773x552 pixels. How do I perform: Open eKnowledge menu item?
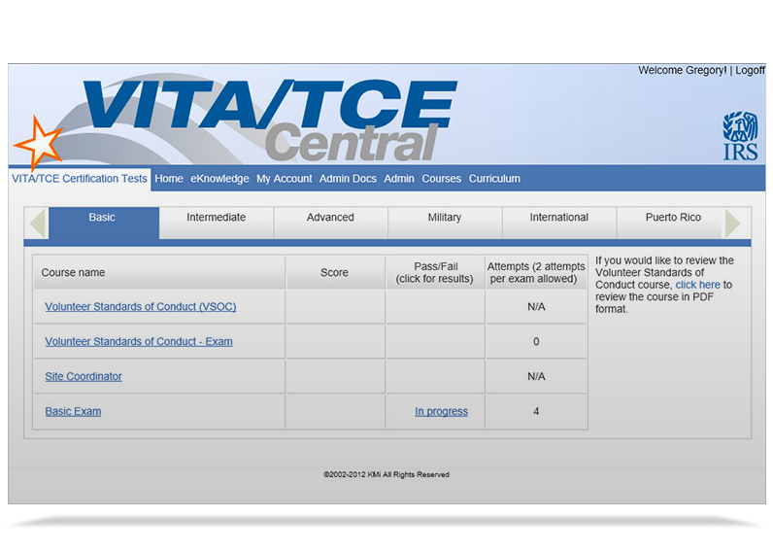pyautogui.click(x=219, y=179)
